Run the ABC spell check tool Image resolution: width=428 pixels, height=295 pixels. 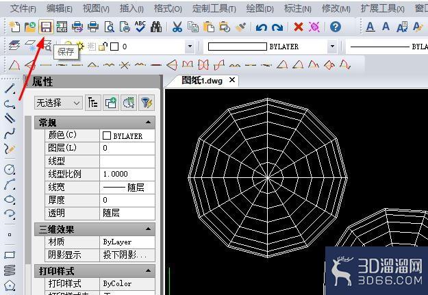coord(140,27)
